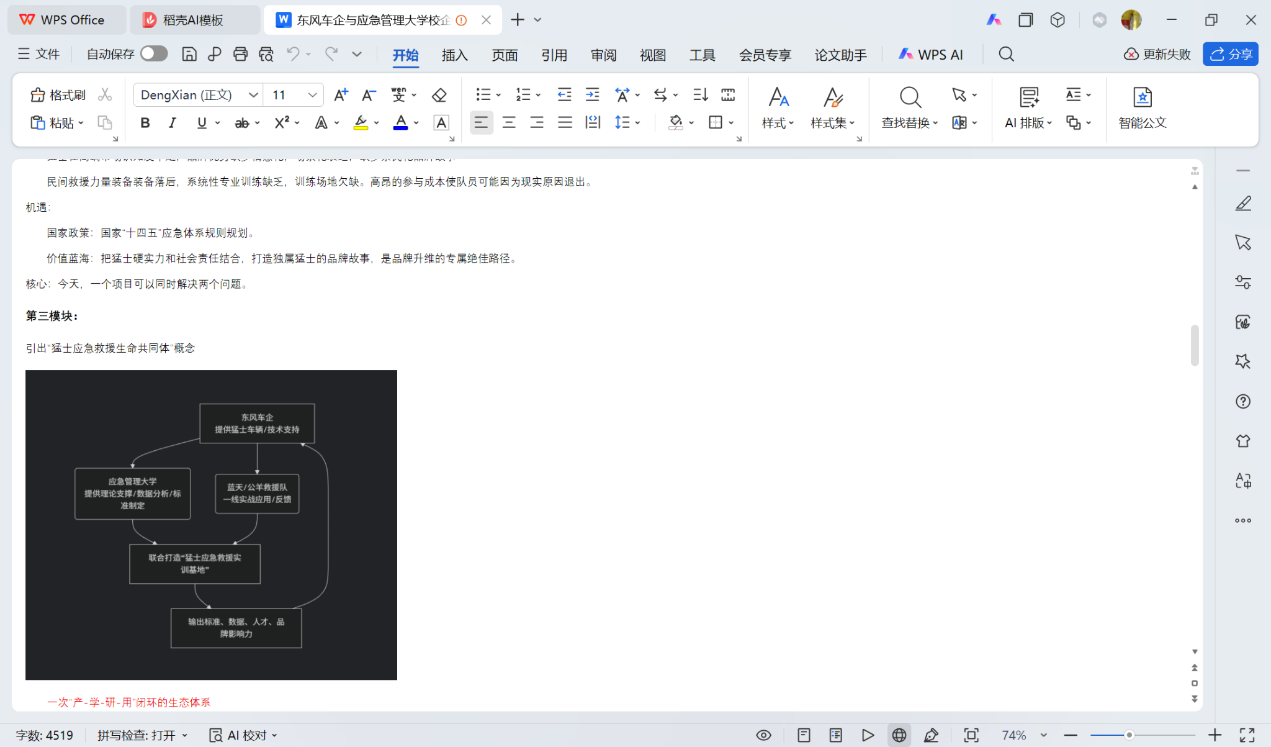
Task: Open the pen annotation tool in sidebar
Action: (1243, 204)
